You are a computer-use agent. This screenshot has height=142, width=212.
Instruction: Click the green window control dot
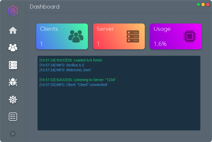[198, 5]
